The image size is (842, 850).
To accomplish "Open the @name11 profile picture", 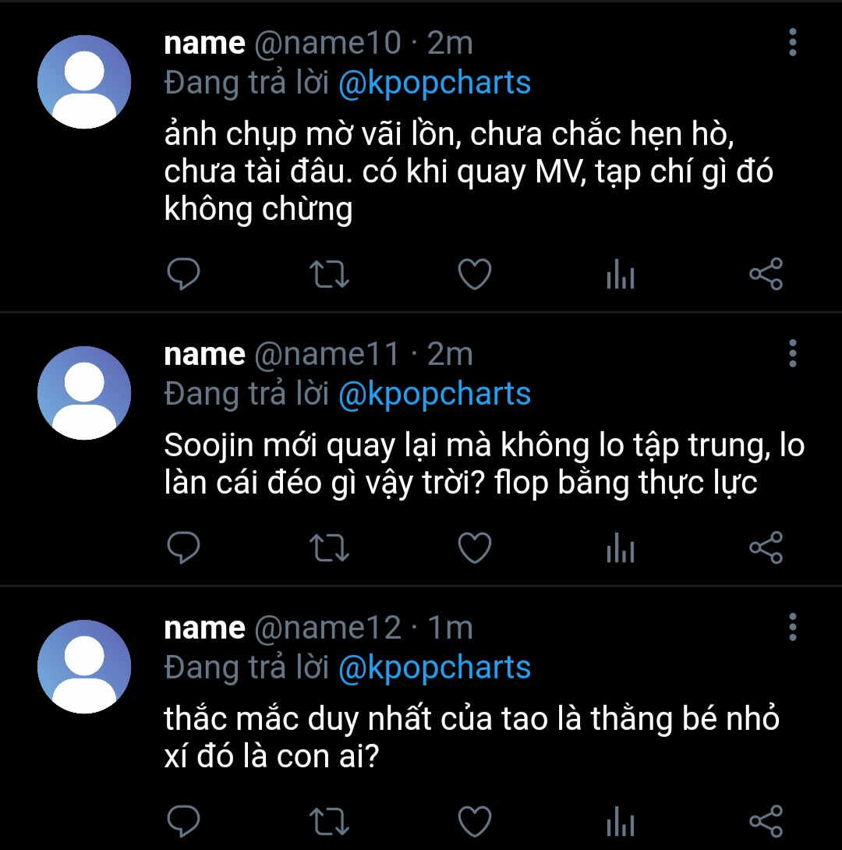I will [x=84, y=393].
